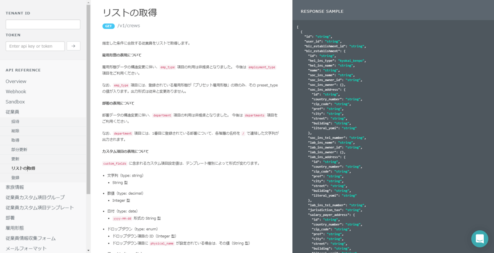Click the 雇用形態の表現について subheading
Screen dimensions: 494x253
(x=122, y=55)
